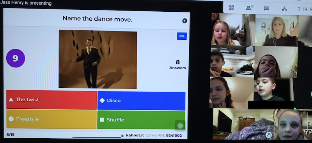The image size is (312, 143).
Task: Click the 8 Answers counter
Action: tap(177, 65)
